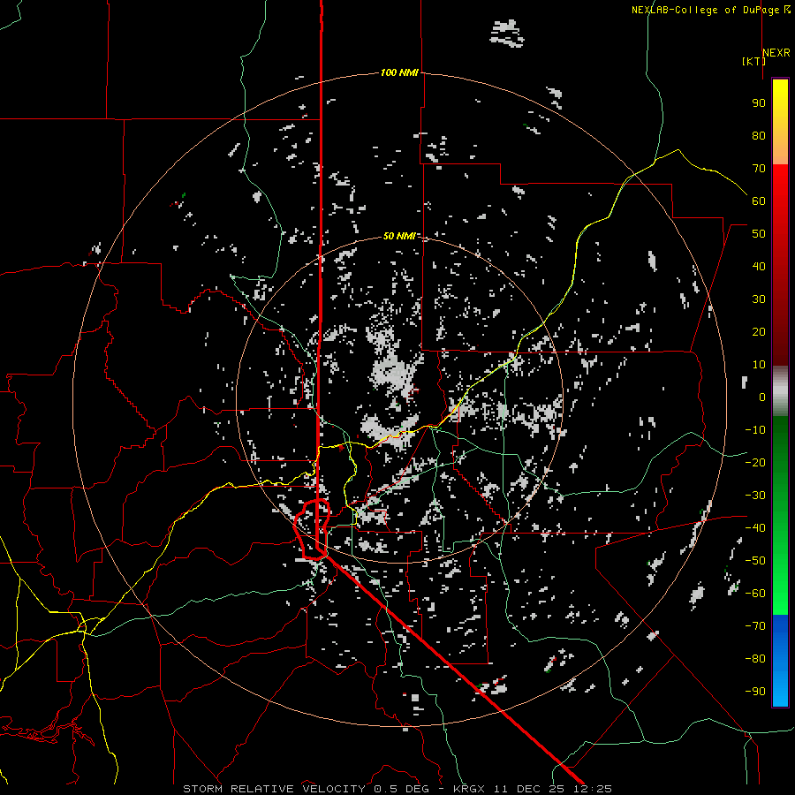Click the [KT] units label

753,61
